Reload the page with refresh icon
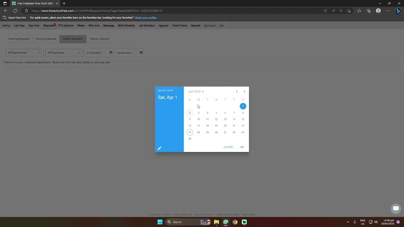 click(x=15, y=11)
